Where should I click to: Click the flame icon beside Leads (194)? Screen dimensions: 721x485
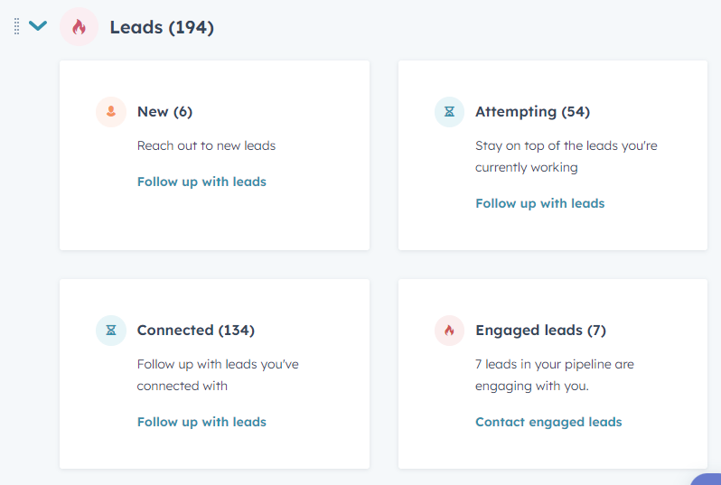80,27
